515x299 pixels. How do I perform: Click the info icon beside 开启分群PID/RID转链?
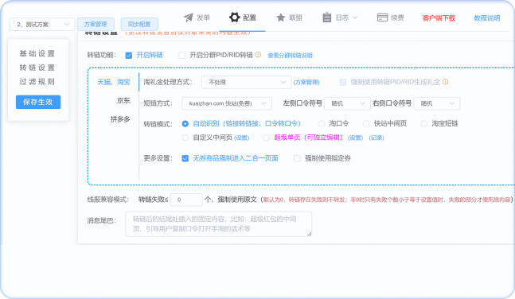(258, 55)
